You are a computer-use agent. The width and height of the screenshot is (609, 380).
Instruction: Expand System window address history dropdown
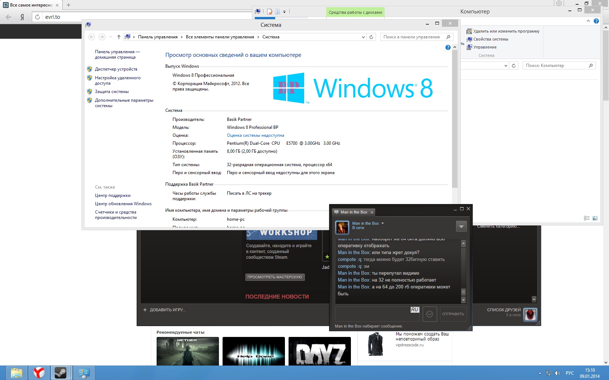pos(363,37)
